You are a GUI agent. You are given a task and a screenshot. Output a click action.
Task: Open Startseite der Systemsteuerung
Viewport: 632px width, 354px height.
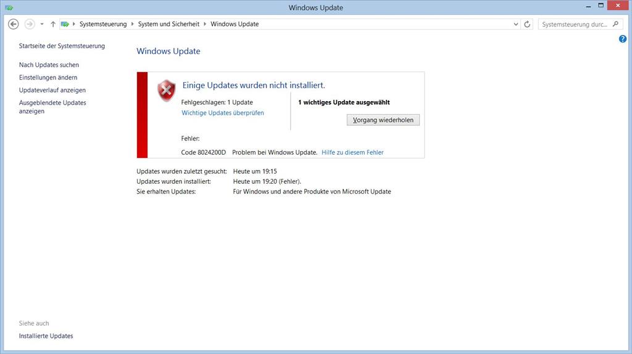point(62,46)
